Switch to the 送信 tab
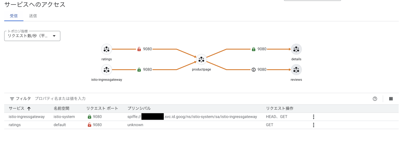This screenshot has height=141, width=403. point(33,16)
